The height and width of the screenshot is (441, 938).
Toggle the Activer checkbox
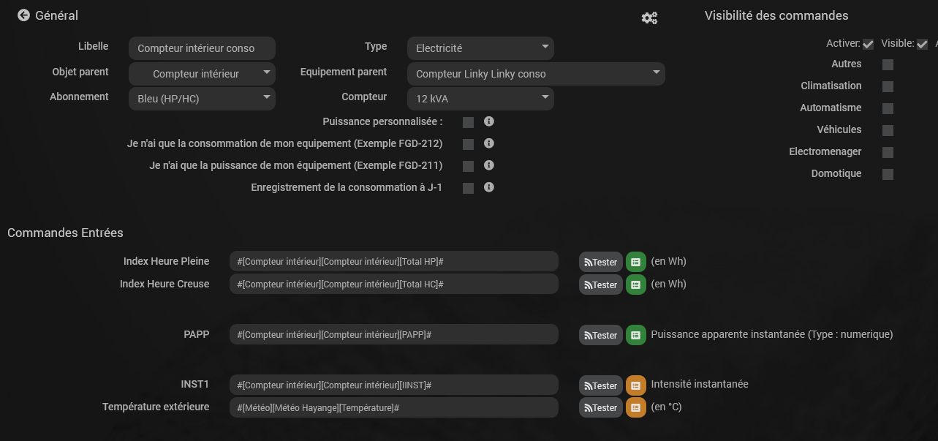click(x=868, y=45)
